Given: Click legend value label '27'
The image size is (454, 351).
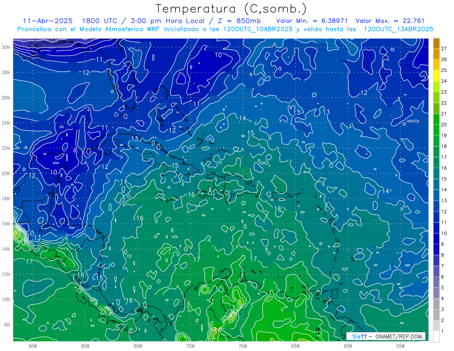Looking at the screenshot, I should coord(444,48).
